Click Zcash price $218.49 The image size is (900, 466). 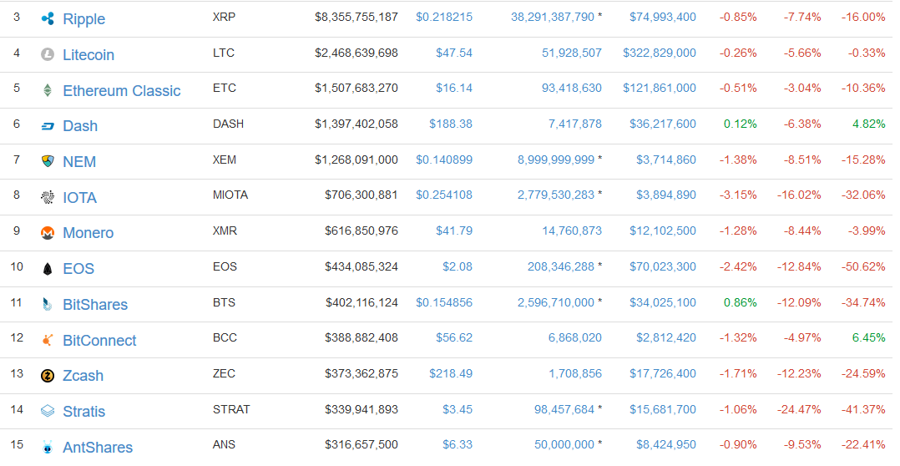point(451,373)
